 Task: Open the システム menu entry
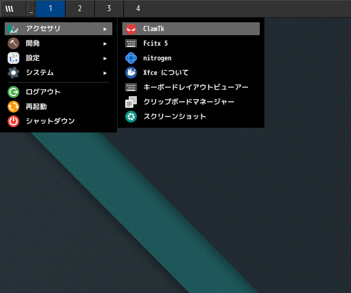[58, 73]
